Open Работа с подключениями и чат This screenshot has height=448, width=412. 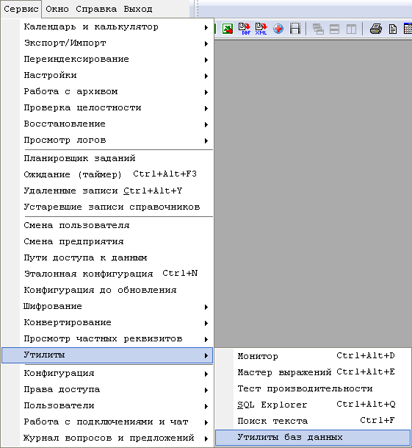pos(107,422)
